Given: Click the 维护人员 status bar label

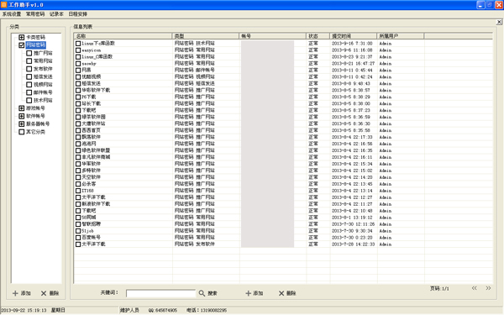Looking at the screenshot, I should pos(129,310).
